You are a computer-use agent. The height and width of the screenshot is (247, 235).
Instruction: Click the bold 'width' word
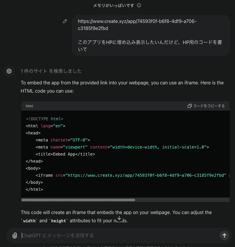coord(29,221)
